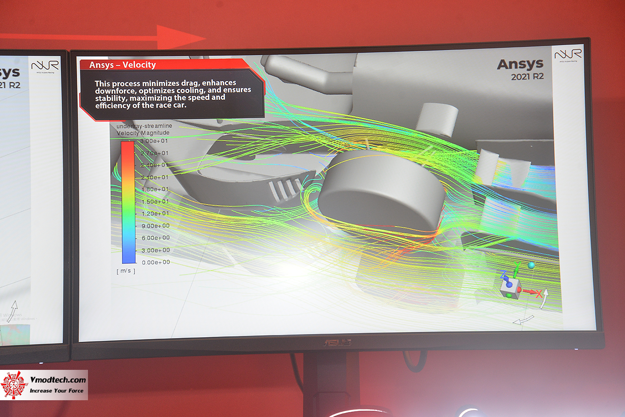Click the [m/s] unit label
The width and height of the screenshot is (625, 417).
coord(126,271)
